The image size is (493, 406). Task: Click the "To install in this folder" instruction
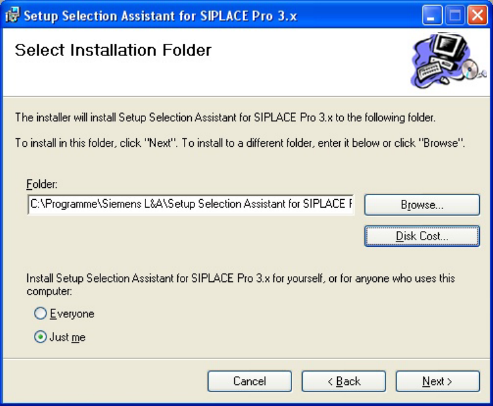(240, 143)
